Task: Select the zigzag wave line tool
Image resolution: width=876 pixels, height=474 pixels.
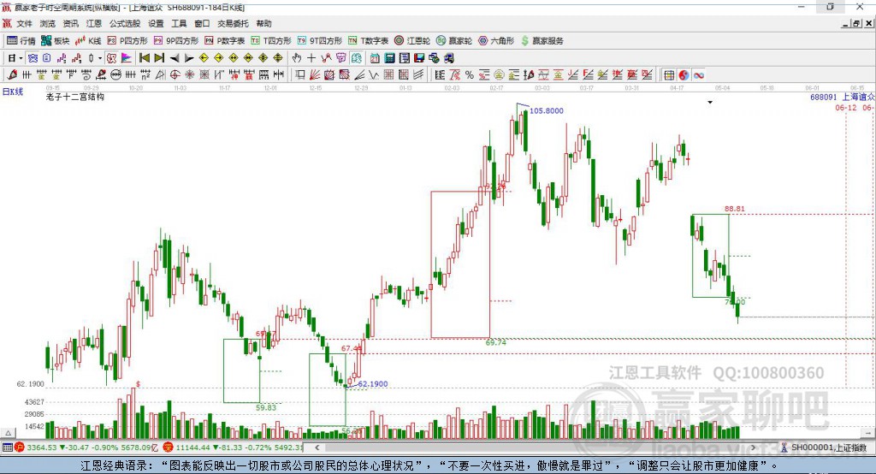Action: (x=374, y=75)
